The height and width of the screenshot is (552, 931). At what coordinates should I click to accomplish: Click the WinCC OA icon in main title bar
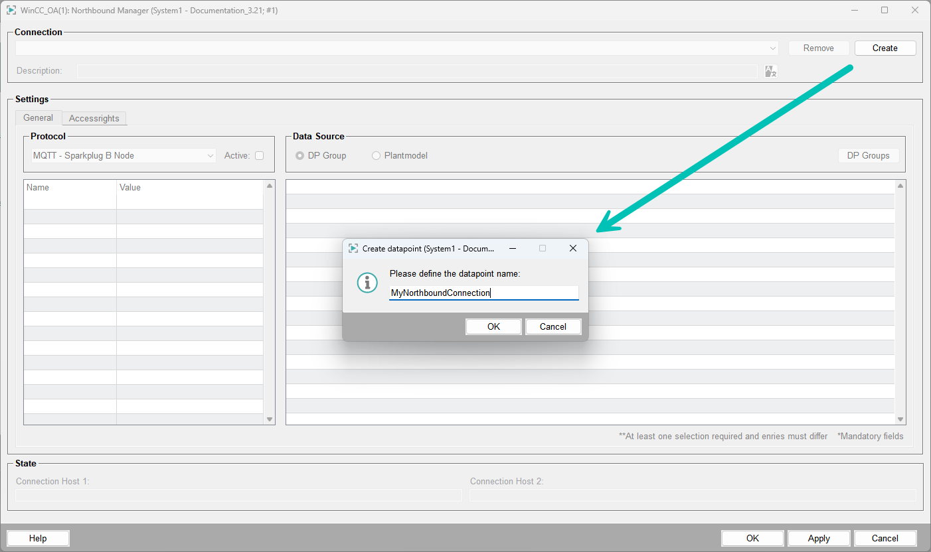click(11, 10)
